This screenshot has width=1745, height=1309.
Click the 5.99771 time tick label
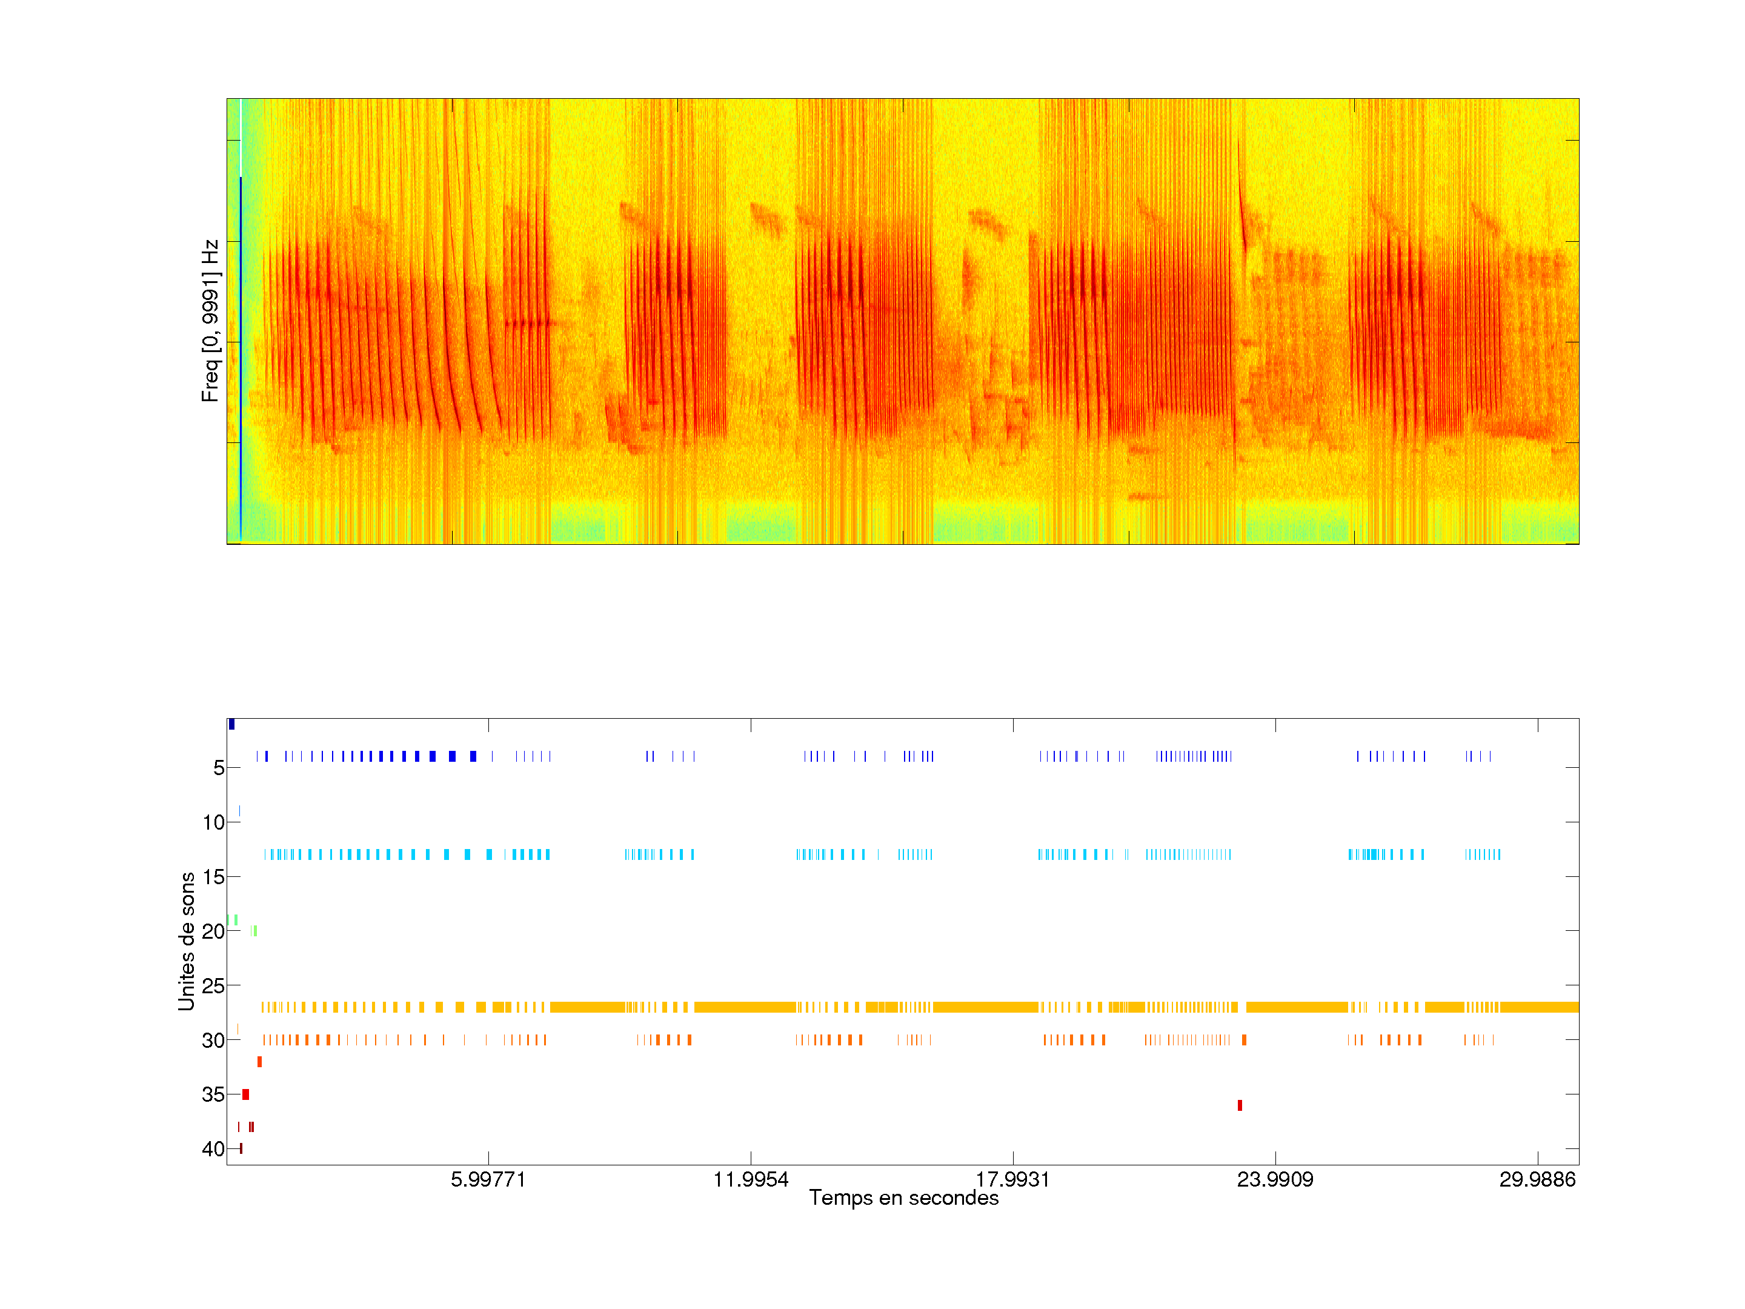(488, 1179)
